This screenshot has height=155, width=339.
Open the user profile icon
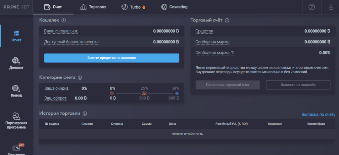[331, 7]
